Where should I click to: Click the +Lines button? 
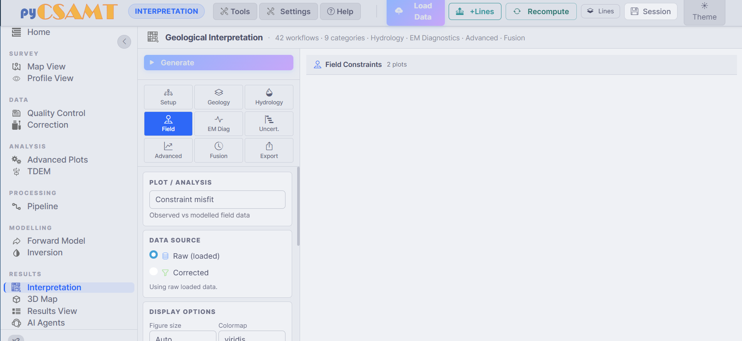(x=475, y=12)
